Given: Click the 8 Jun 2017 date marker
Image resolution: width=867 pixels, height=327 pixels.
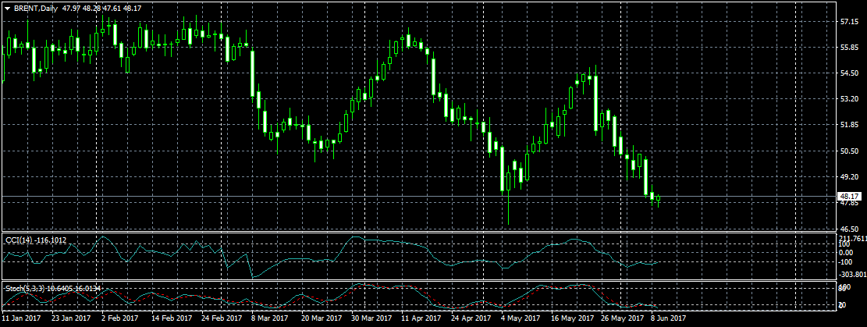Looking at the screenshot, I should [x=669, y=318].
